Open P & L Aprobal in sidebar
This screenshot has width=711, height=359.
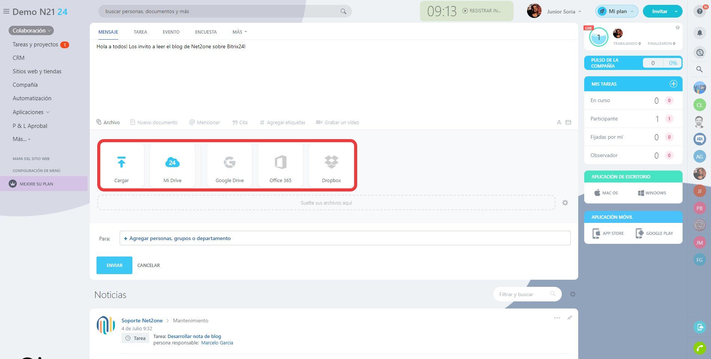pyautogui.click(x=30, y=126)
